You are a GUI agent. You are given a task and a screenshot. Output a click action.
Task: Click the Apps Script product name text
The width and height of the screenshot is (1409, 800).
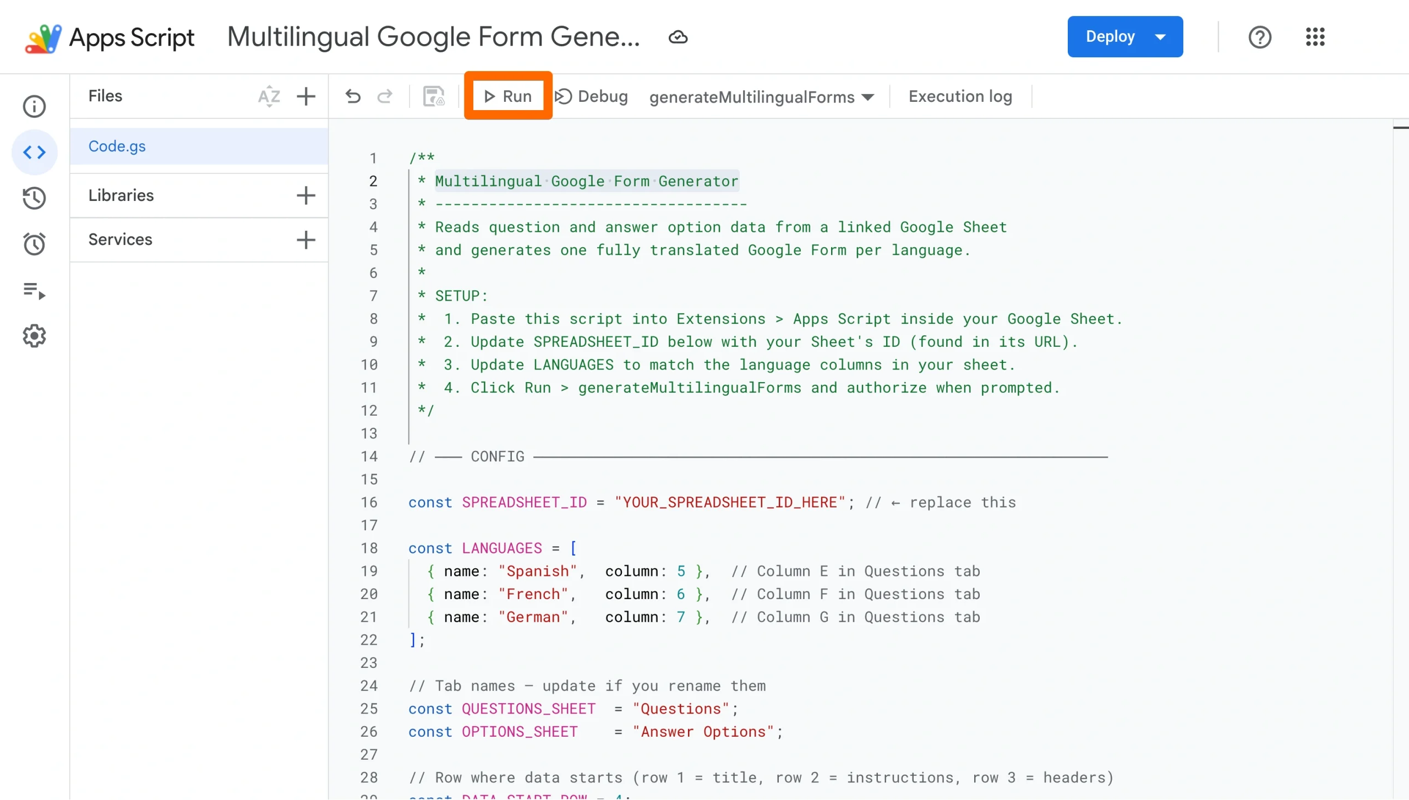click(x=132, y=38)
